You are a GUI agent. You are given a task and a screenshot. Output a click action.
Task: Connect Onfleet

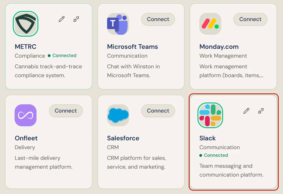(x=66, y=111)
